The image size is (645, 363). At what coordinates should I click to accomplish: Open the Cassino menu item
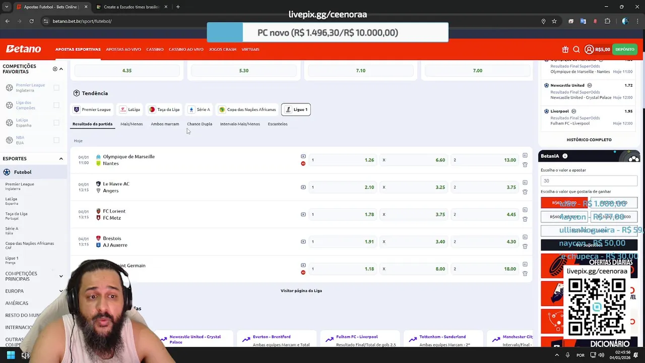(155, 49)
